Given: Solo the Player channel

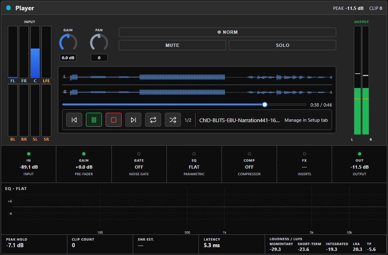Looking at the screenshot, I should [x=283, y=45].
